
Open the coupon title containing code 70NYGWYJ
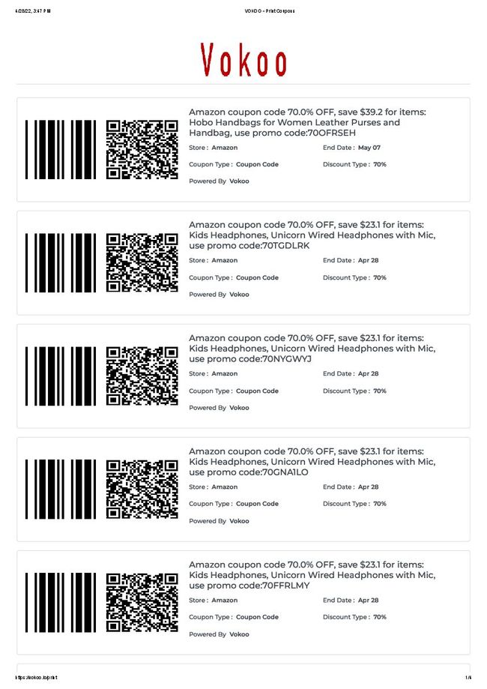(312, 349)
